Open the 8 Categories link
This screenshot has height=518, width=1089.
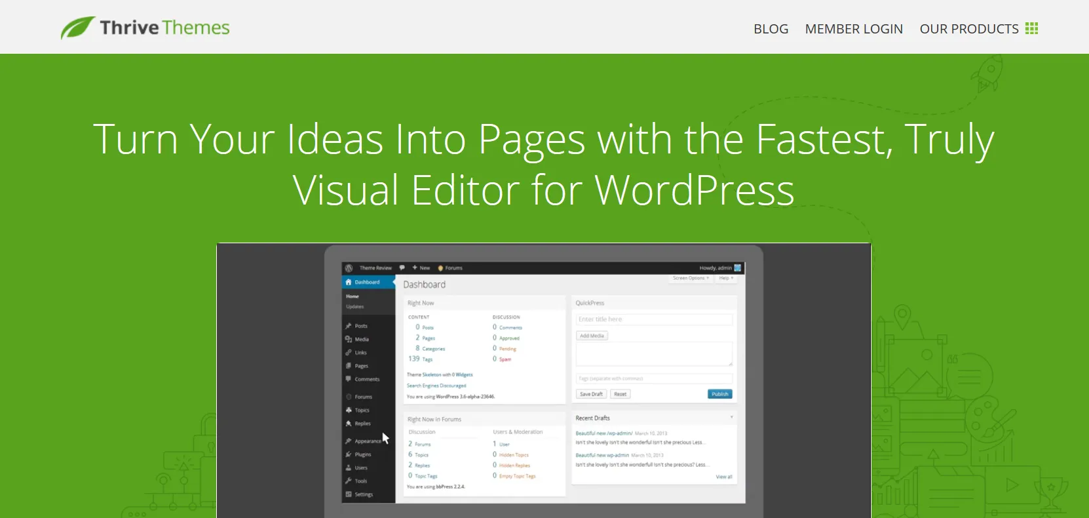[430, 348]
